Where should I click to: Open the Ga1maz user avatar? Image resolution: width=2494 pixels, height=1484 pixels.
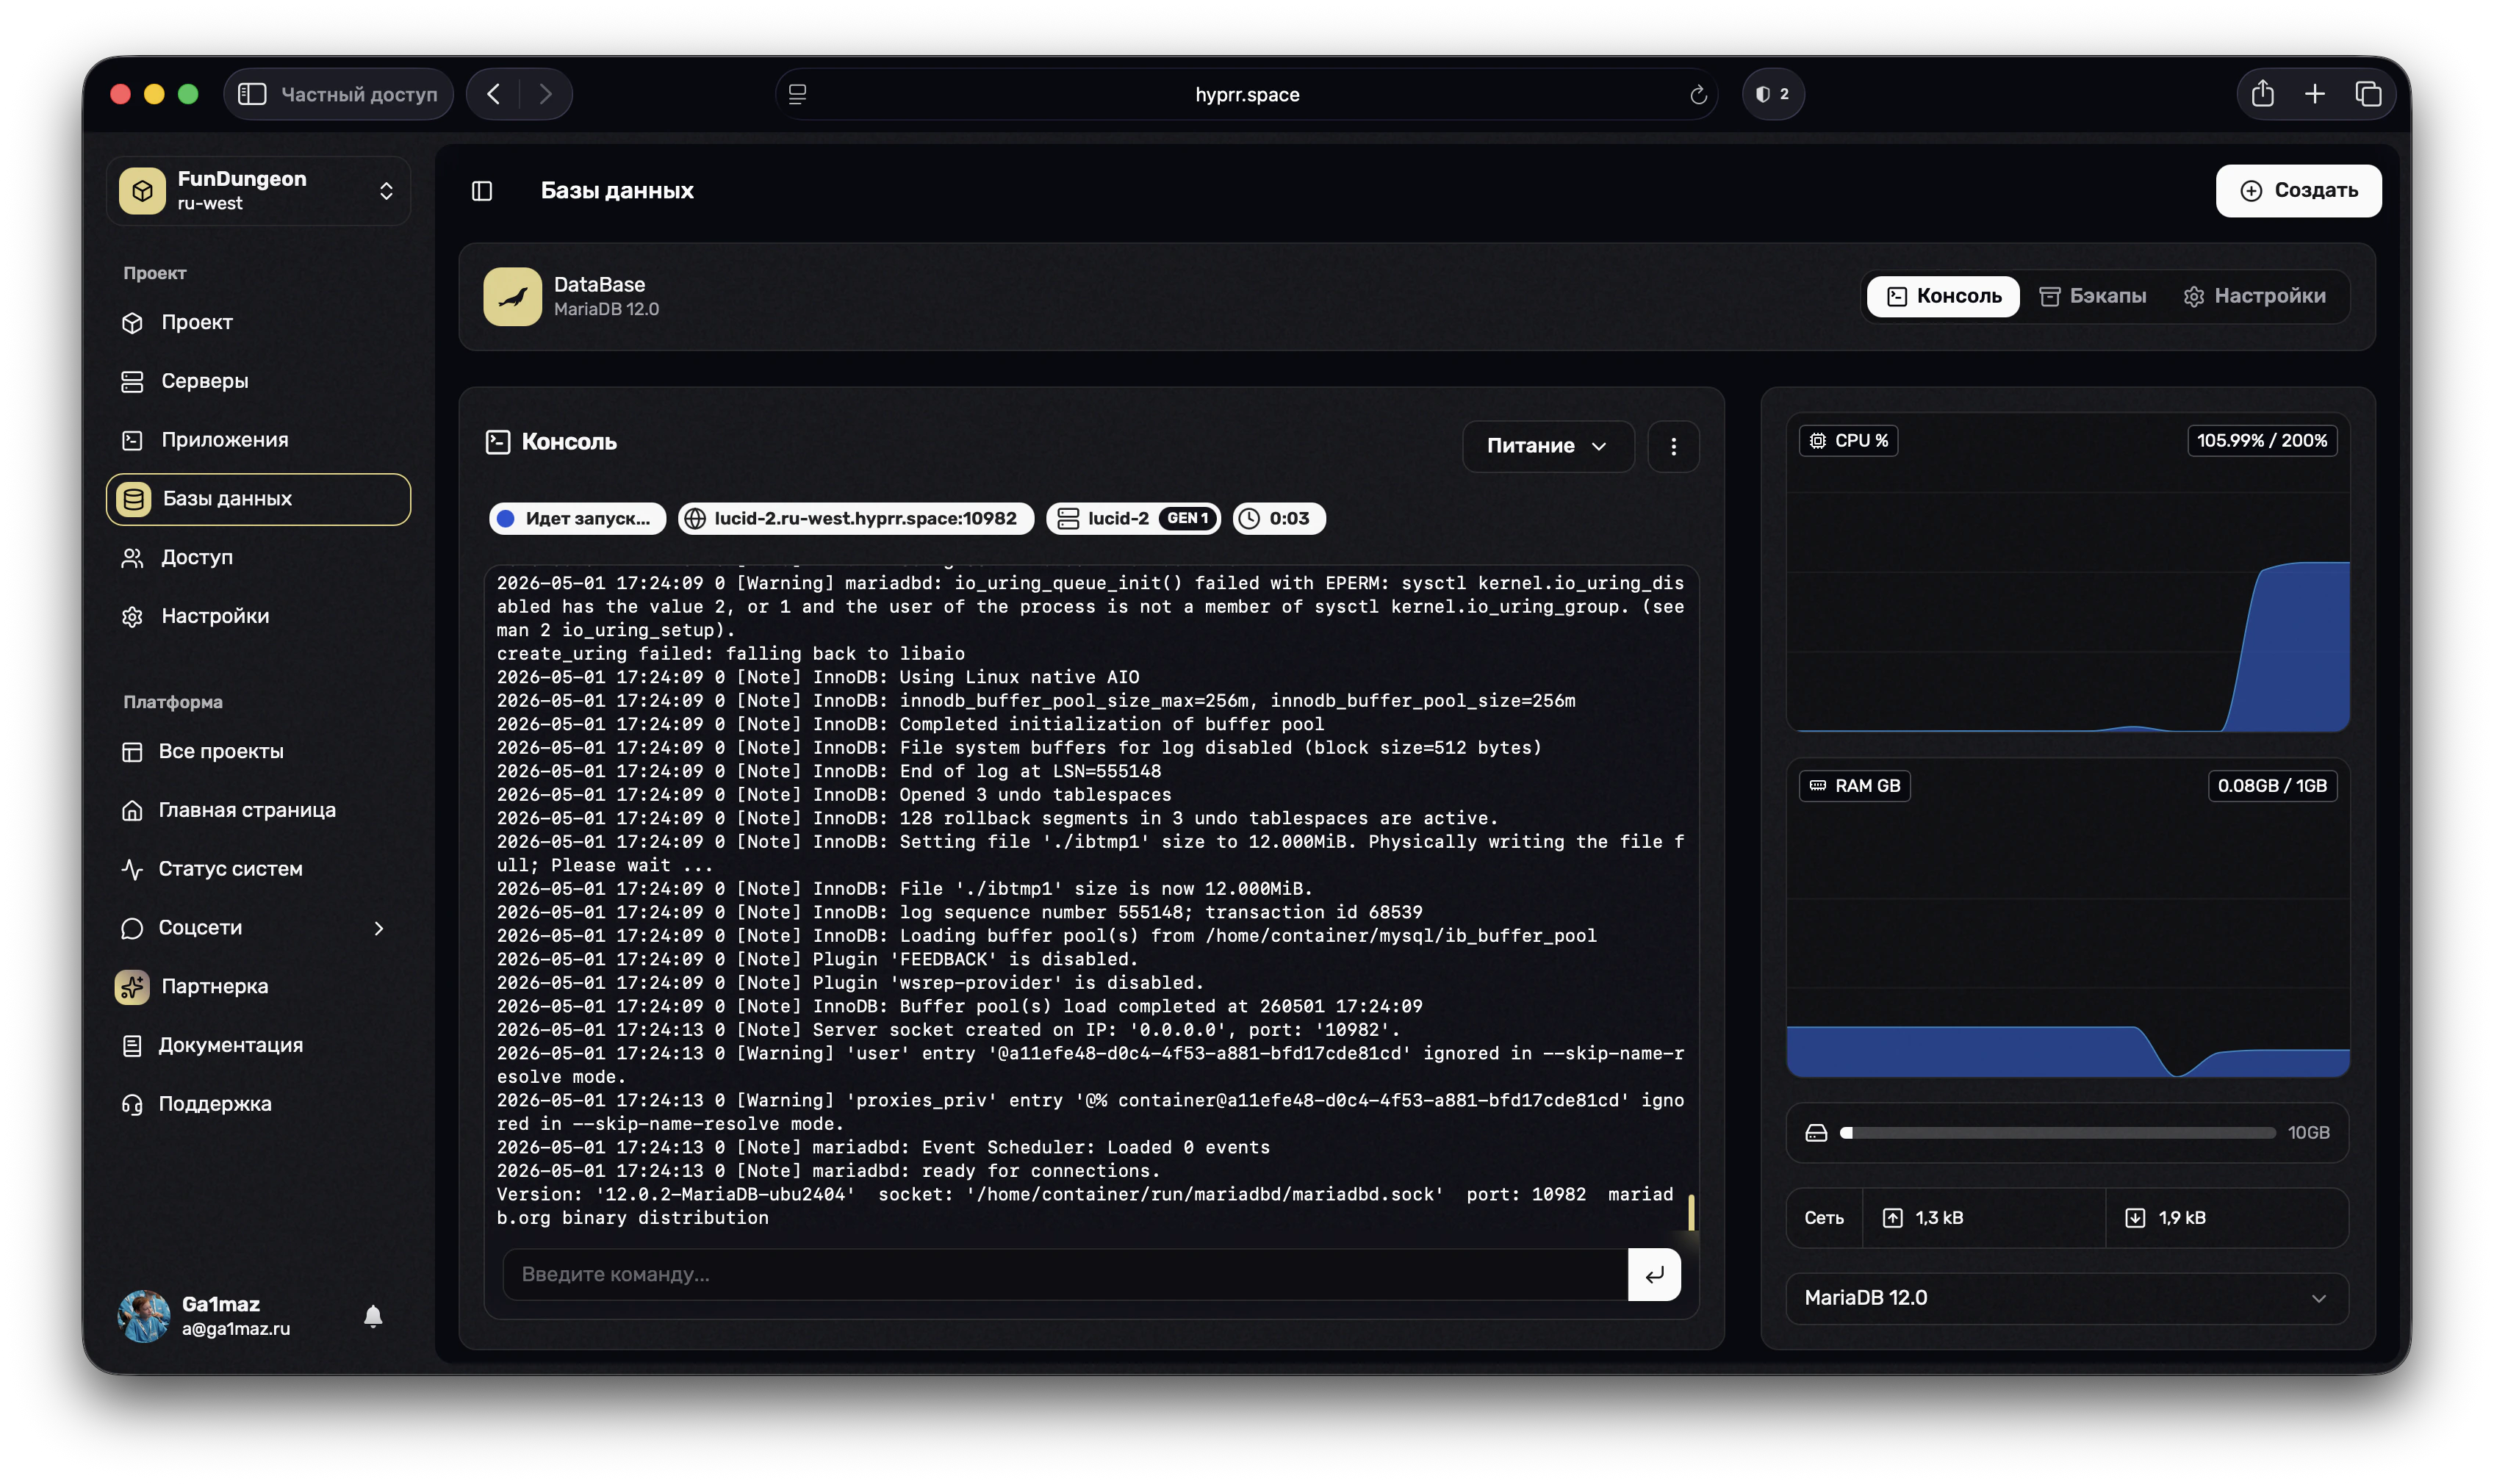(x=144, y=1316)
